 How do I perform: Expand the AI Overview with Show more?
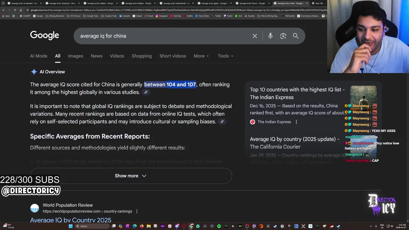(x=131, y=176)
